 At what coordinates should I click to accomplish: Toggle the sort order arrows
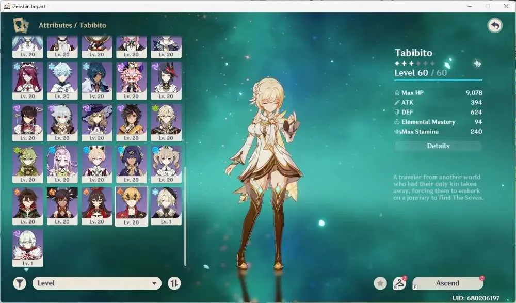pos(174,283)
